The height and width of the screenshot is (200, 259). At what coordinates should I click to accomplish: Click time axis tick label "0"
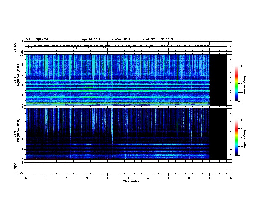pyautogui.click(x=26, y=178)
